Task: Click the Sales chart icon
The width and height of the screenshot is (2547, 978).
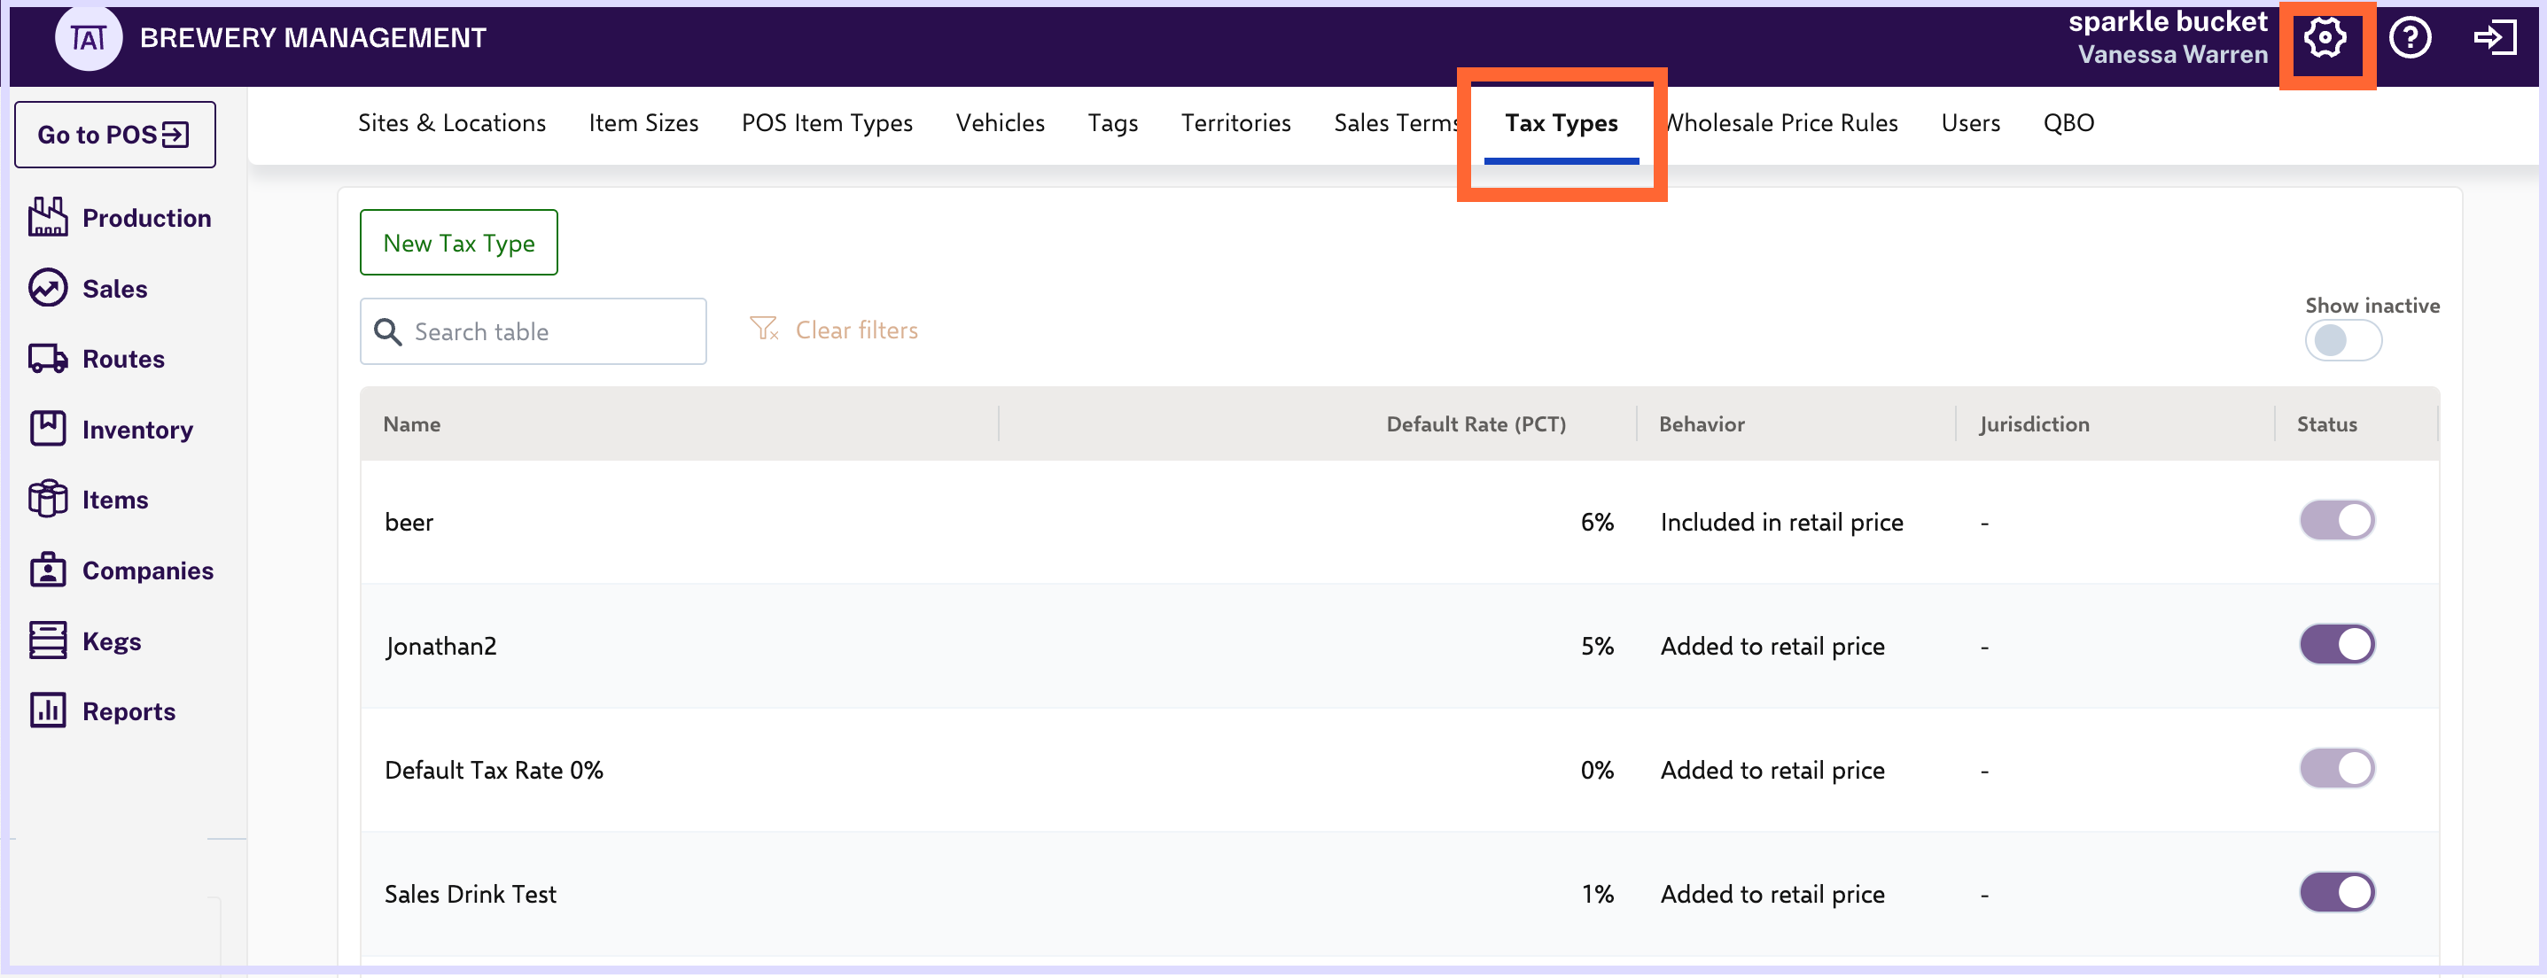Action: pos(48,289)
